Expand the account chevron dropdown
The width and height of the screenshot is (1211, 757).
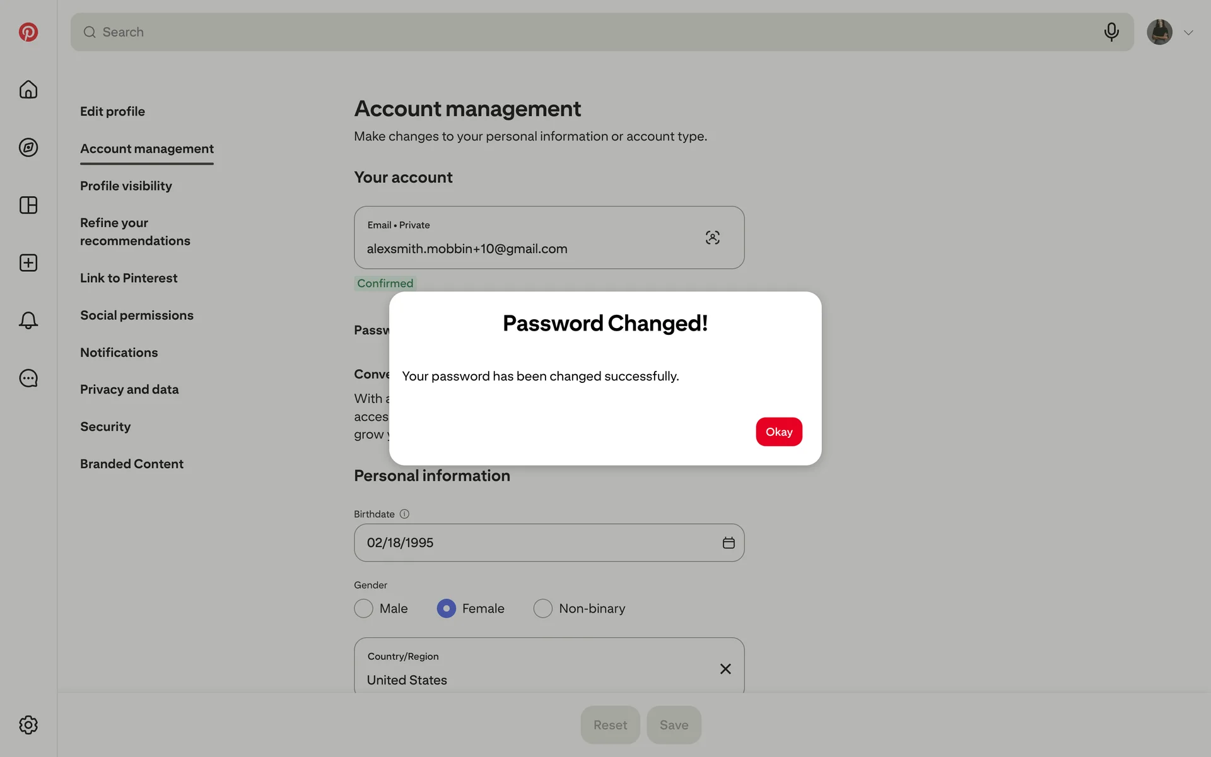[x=1188, y=32]
